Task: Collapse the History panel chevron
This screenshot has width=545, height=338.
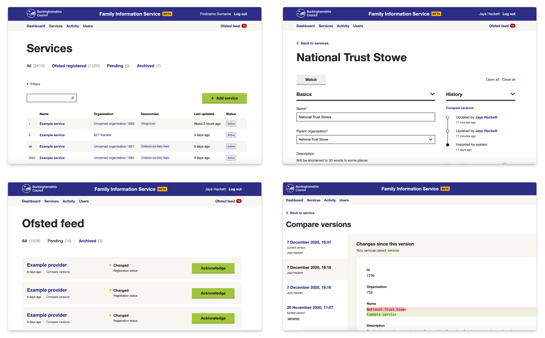Action: (x=513, y=94)
